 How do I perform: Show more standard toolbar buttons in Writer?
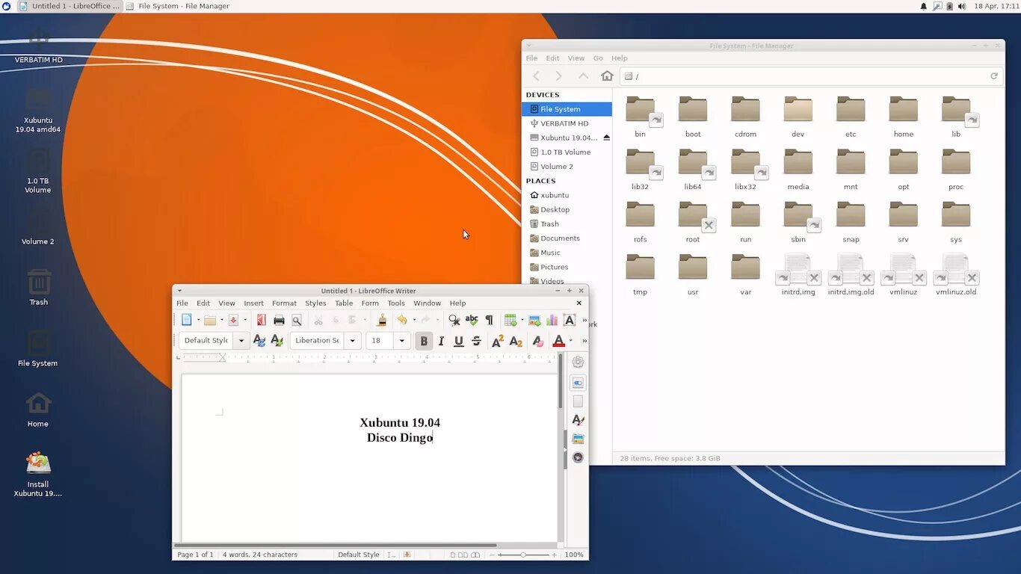[x=584, y=320]
